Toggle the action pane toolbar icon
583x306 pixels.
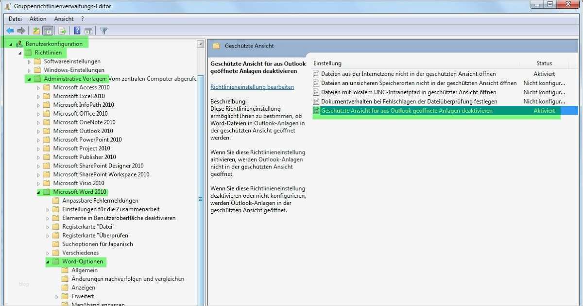pos(88,31)
